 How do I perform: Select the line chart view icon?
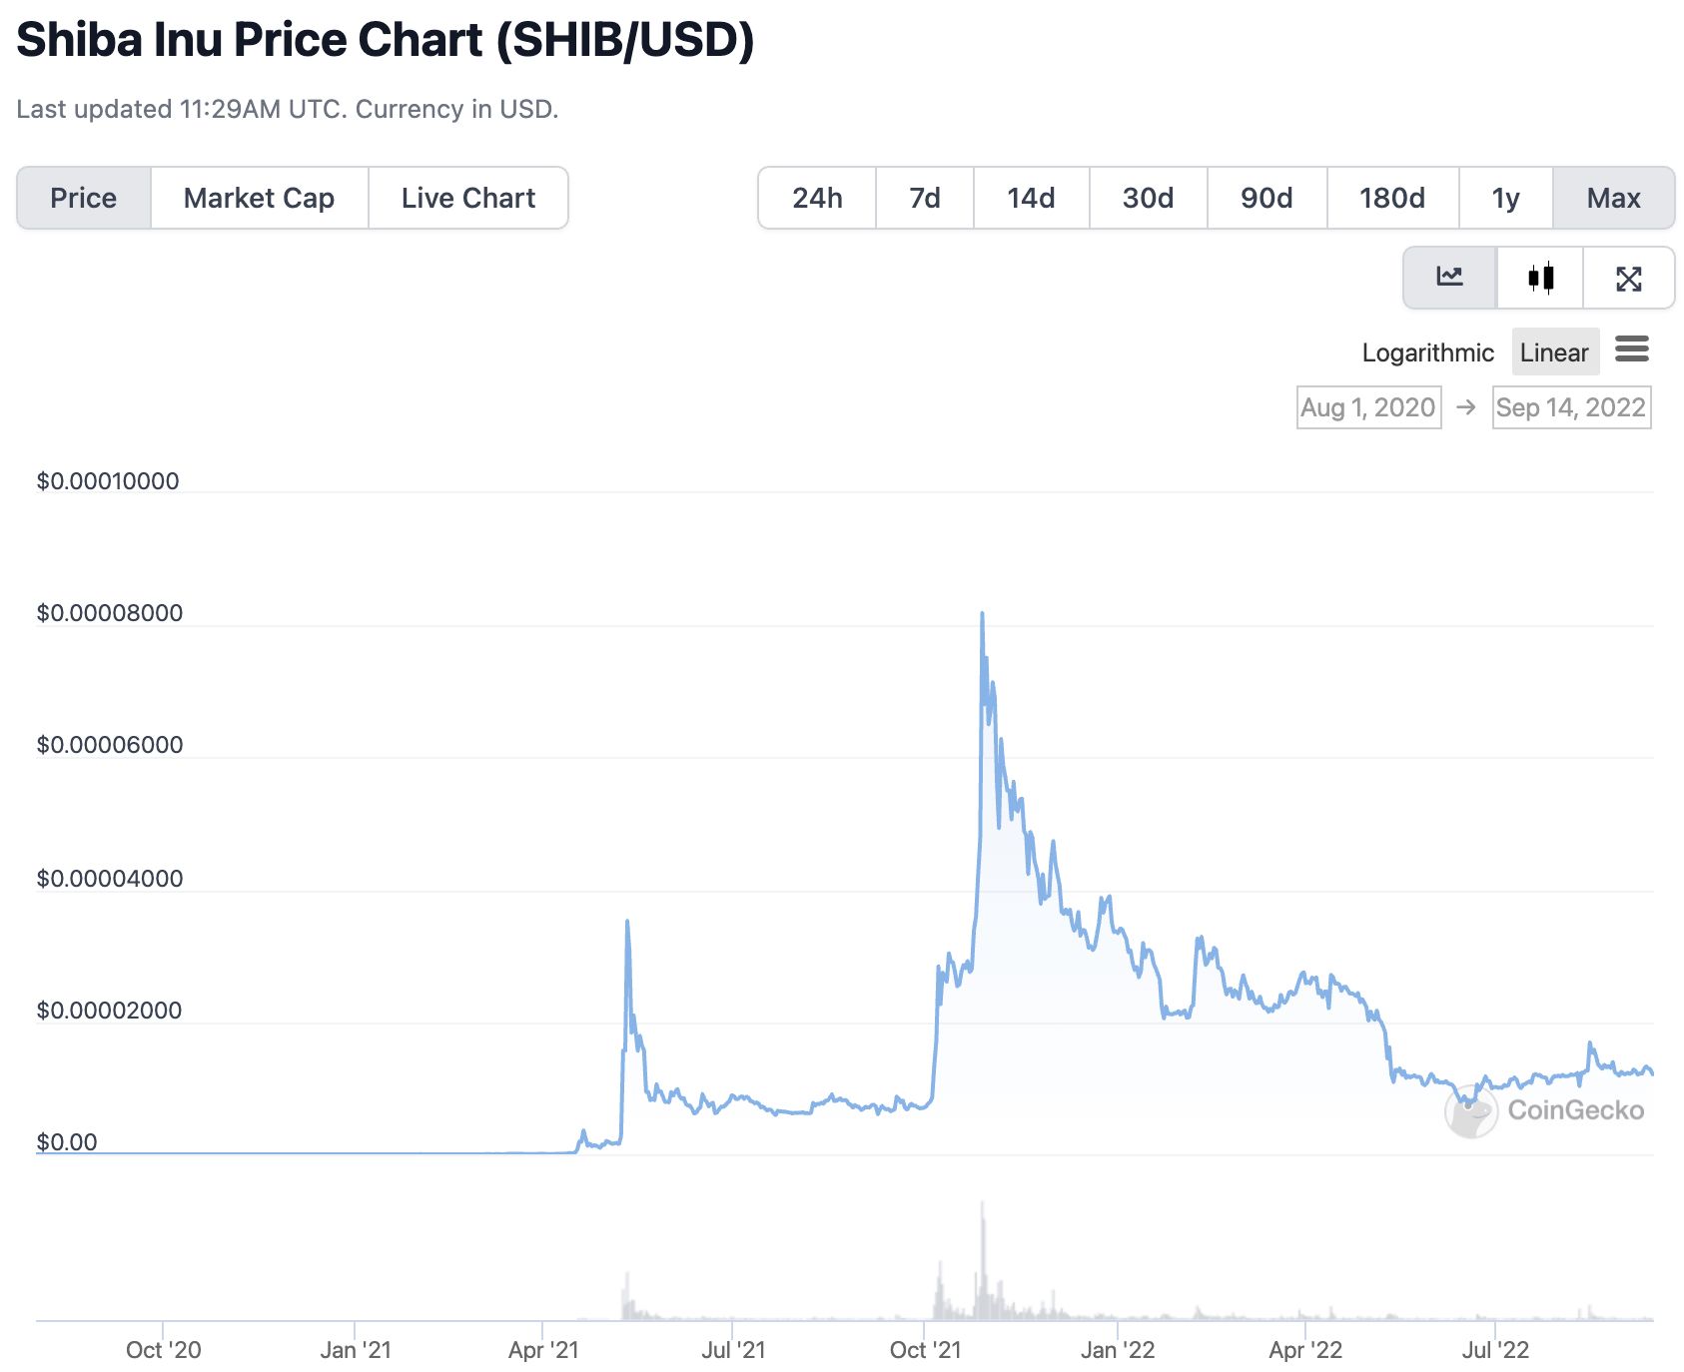pyautogui.click(x=1449, y=279)
